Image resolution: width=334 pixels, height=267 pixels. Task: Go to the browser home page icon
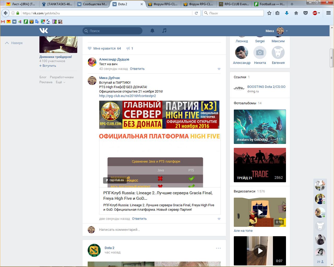click(x=296, y=13)
